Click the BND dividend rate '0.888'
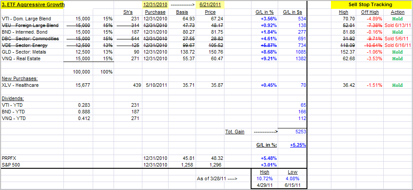The width and height of the screenshot is (413, 190). [x=85, y=112]
